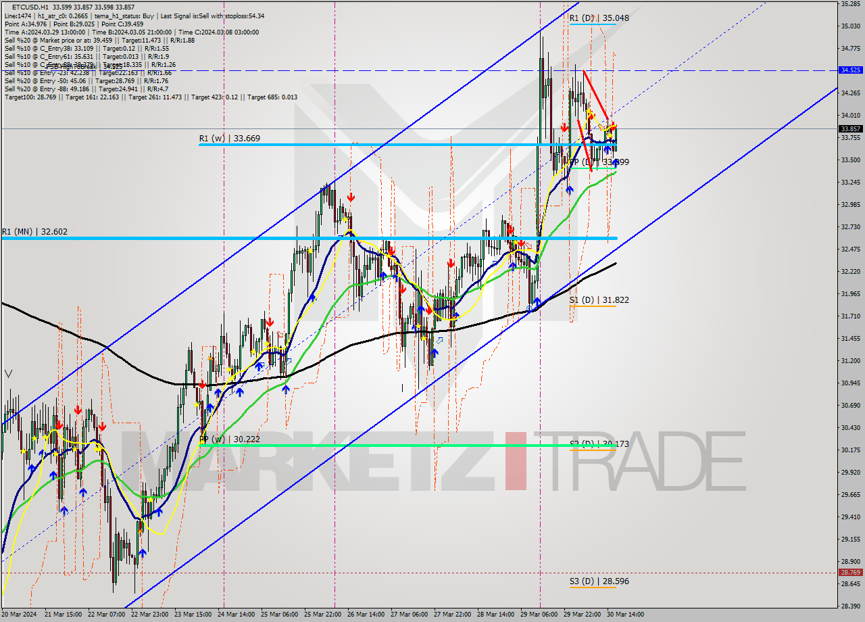Select 30.690 on the price scale
Screen dimensions: 865x622
click(x=850, y=406)
